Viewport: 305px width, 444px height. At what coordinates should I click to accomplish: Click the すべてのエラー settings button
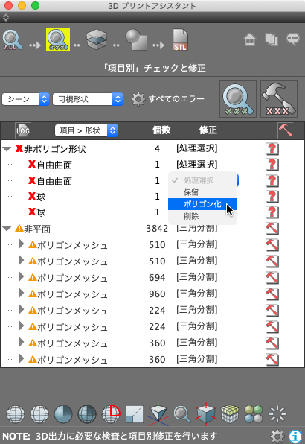(x=168, y=99)
